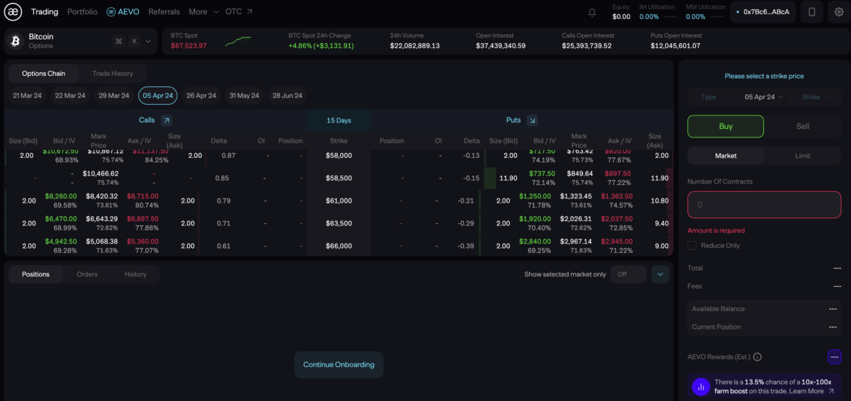Open the notifications bell

(x=592, y=12)
